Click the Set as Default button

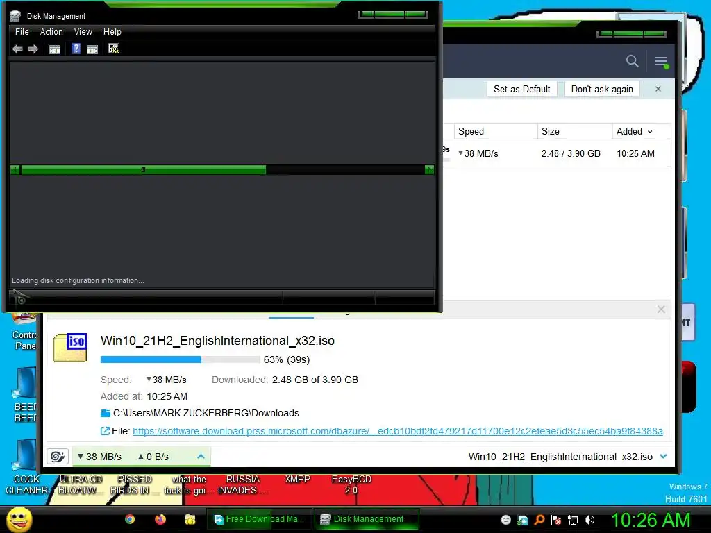point(522,89)
